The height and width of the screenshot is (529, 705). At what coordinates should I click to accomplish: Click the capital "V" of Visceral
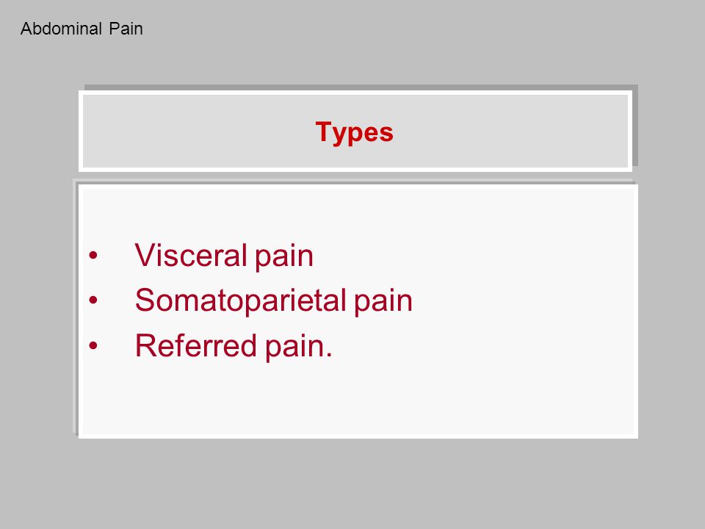click(x=145, y=255)
